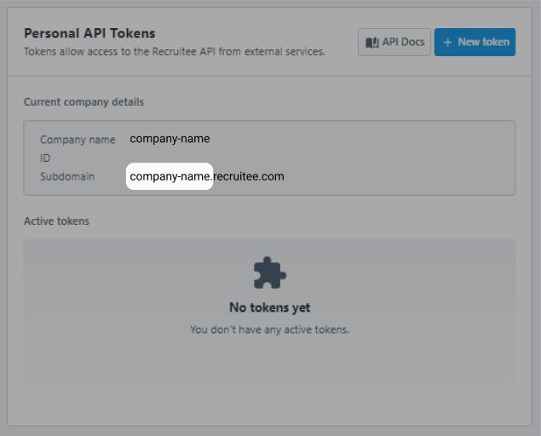Viewport: 541px width, 436px height.
Task: Click the ID label
Action: [x=45, y=158]
